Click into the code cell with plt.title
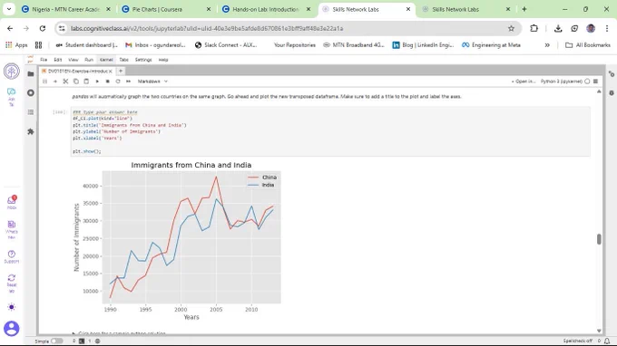The image size is (617, 346). 330,131
